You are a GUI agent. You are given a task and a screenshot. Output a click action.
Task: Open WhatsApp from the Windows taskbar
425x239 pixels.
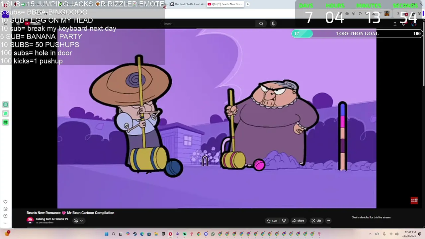coord(213,234)
